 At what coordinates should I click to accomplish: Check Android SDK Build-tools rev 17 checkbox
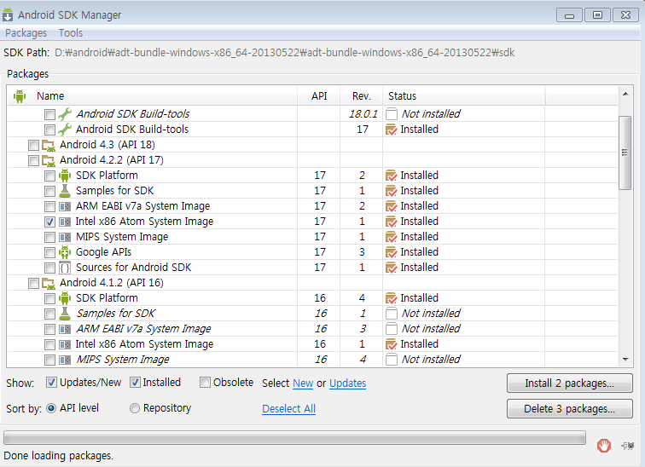pyautogui.click(x=49, y=130)
